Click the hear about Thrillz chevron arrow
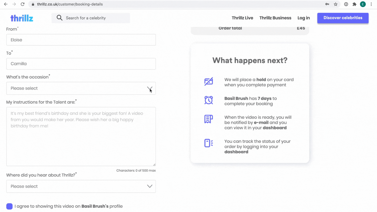The width and height of the screenshot is (377, 212). tap(150, 186)
